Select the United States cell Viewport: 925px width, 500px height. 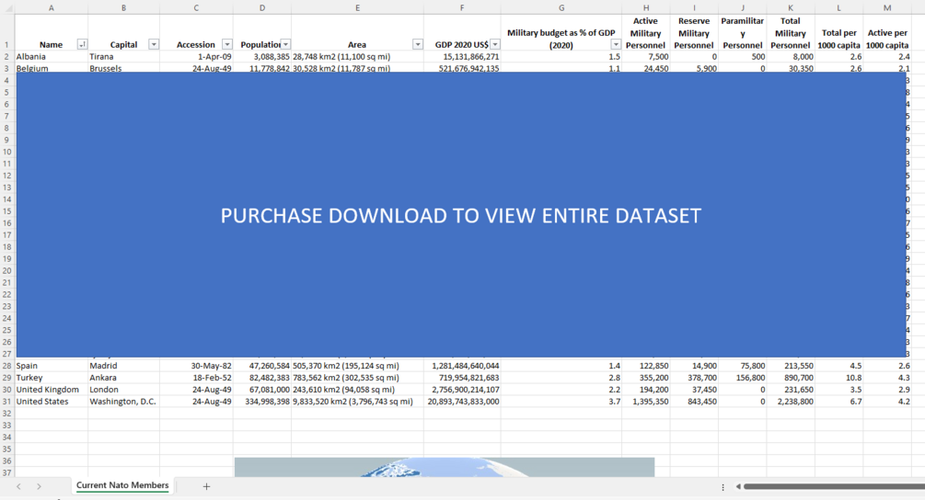tap(52, 402)
